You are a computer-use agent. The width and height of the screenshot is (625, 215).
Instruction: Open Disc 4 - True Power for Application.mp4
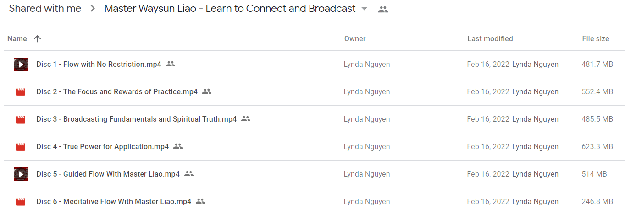tap(103, 146)
